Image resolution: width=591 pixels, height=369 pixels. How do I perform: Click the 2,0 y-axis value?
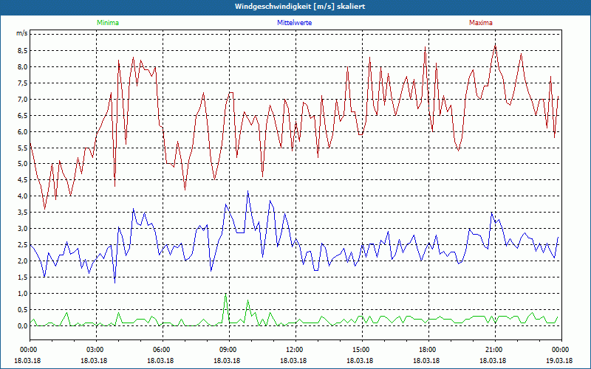coord(22,261)
